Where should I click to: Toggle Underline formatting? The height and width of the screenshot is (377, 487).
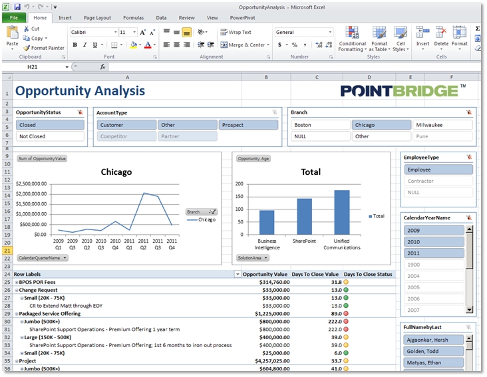[95, 45]
